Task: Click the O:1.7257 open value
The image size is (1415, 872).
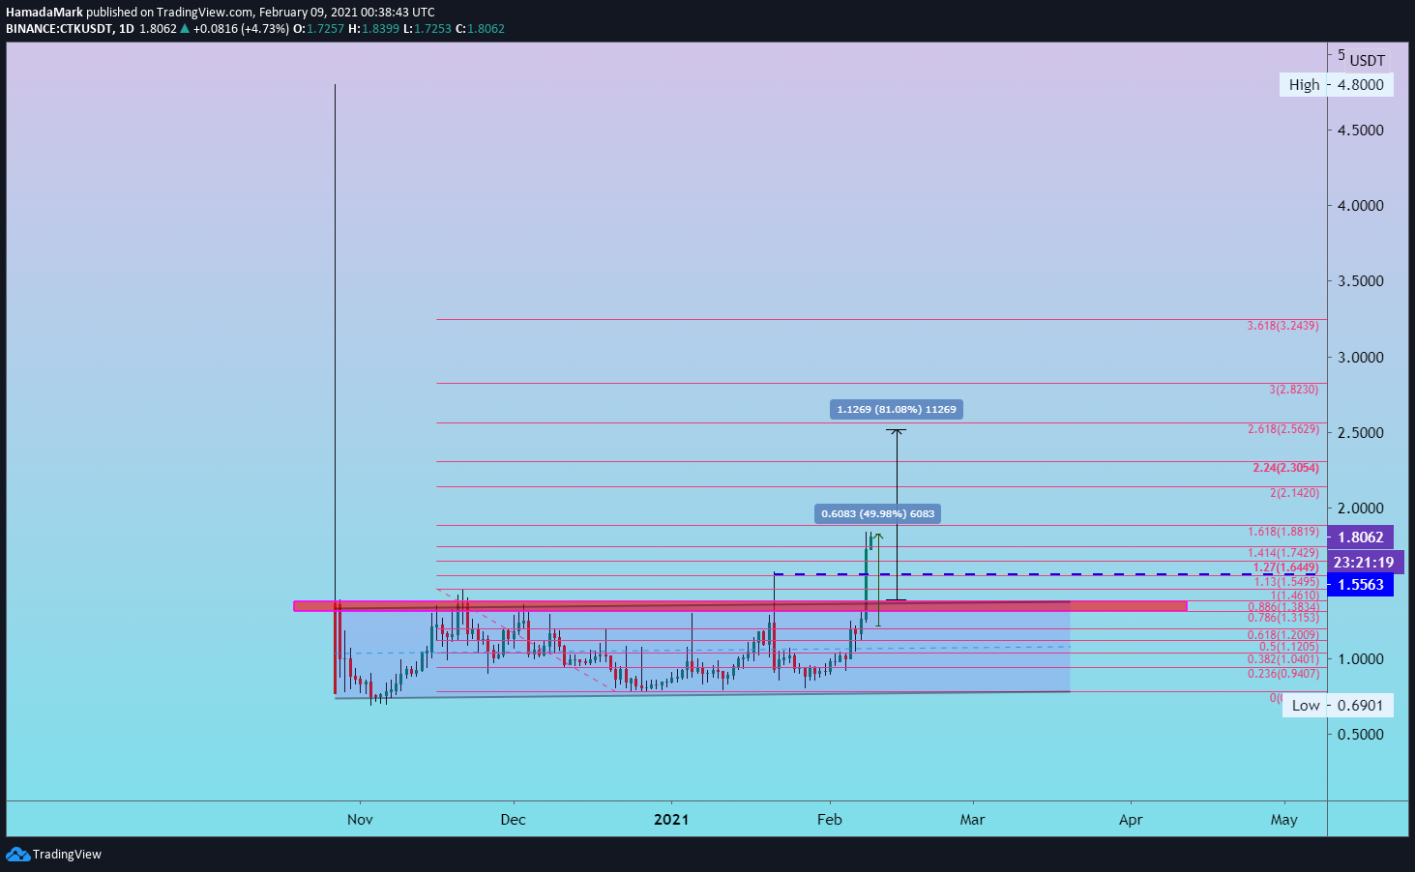Action: 319,29
